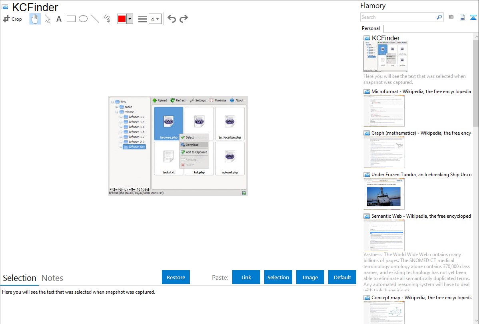Click the KCFinder title icon at top-left
This screenshot has height=324, width=479.
pyautogui.click(x=5, y=7)
